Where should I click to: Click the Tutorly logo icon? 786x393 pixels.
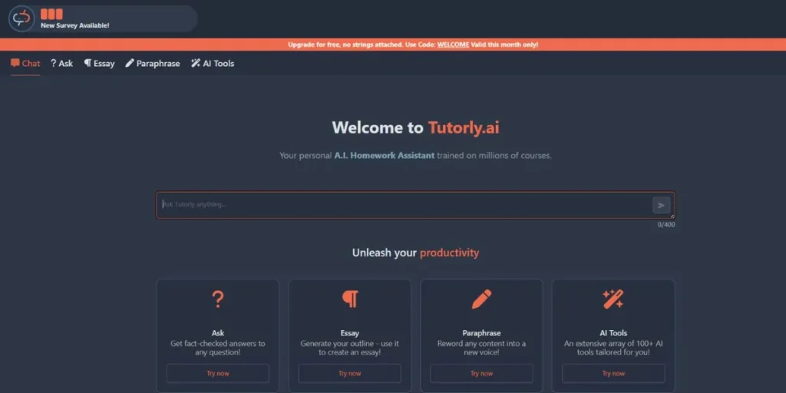click(21, 19)
